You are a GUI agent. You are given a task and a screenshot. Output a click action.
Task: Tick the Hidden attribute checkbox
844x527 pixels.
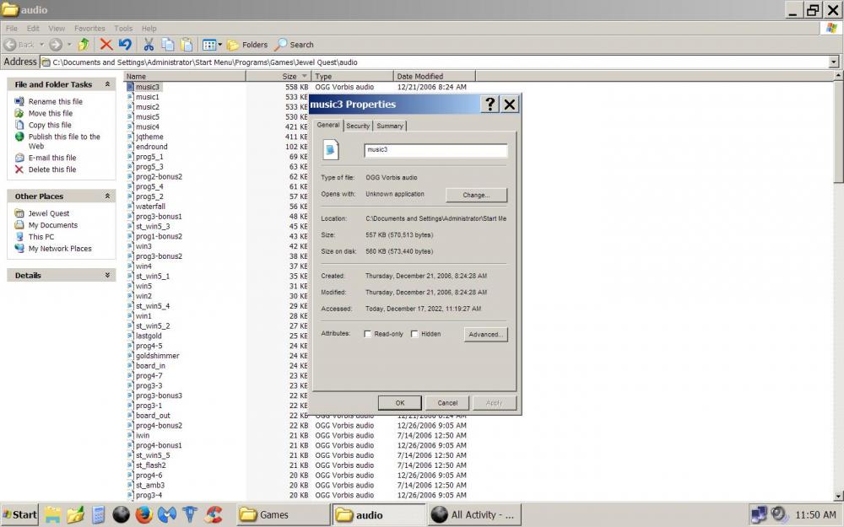click(414, 334)
